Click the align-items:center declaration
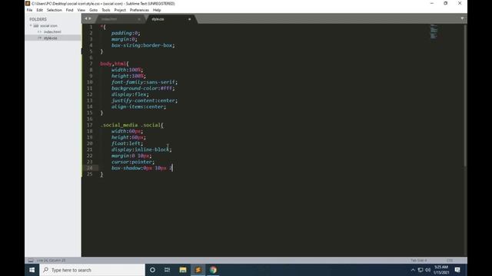The image size is (492, 276). tap(138, 107)
